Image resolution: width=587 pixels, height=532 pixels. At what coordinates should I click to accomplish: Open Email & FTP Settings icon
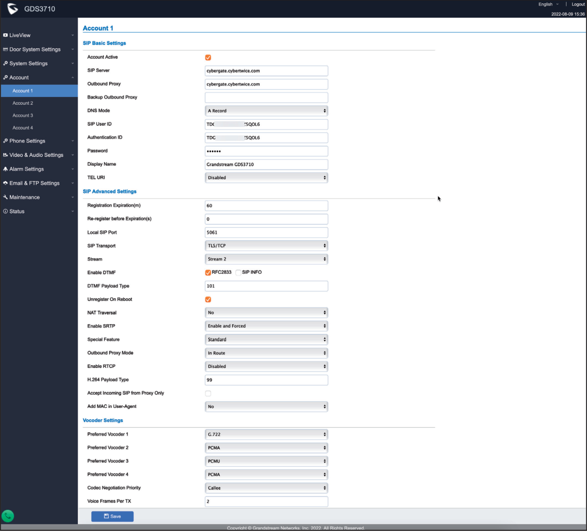point(4,183)
